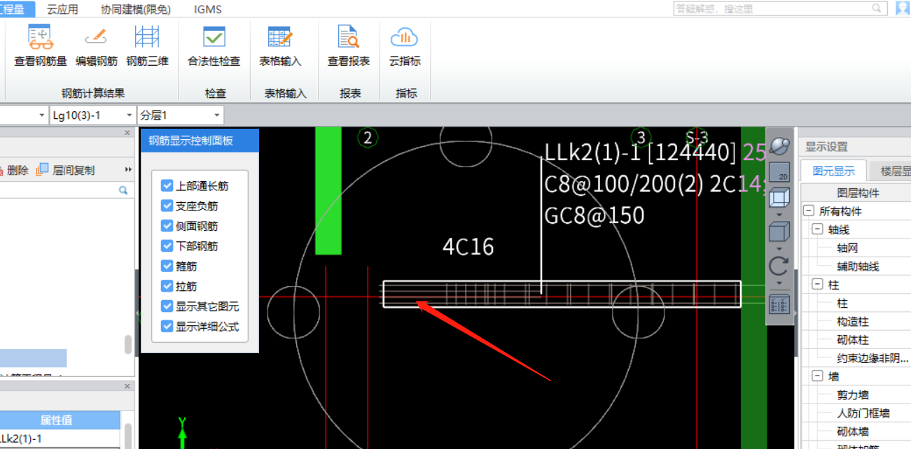Toggle 支座负筋 checkbox
The image size is (911, 449).
[x=167, y=206]
